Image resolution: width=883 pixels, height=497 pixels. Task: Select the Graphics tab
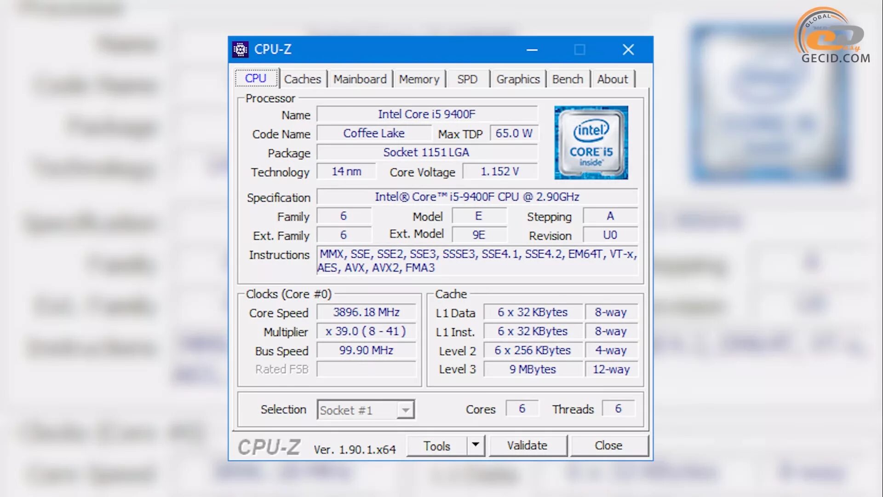[x=518, y=79]
